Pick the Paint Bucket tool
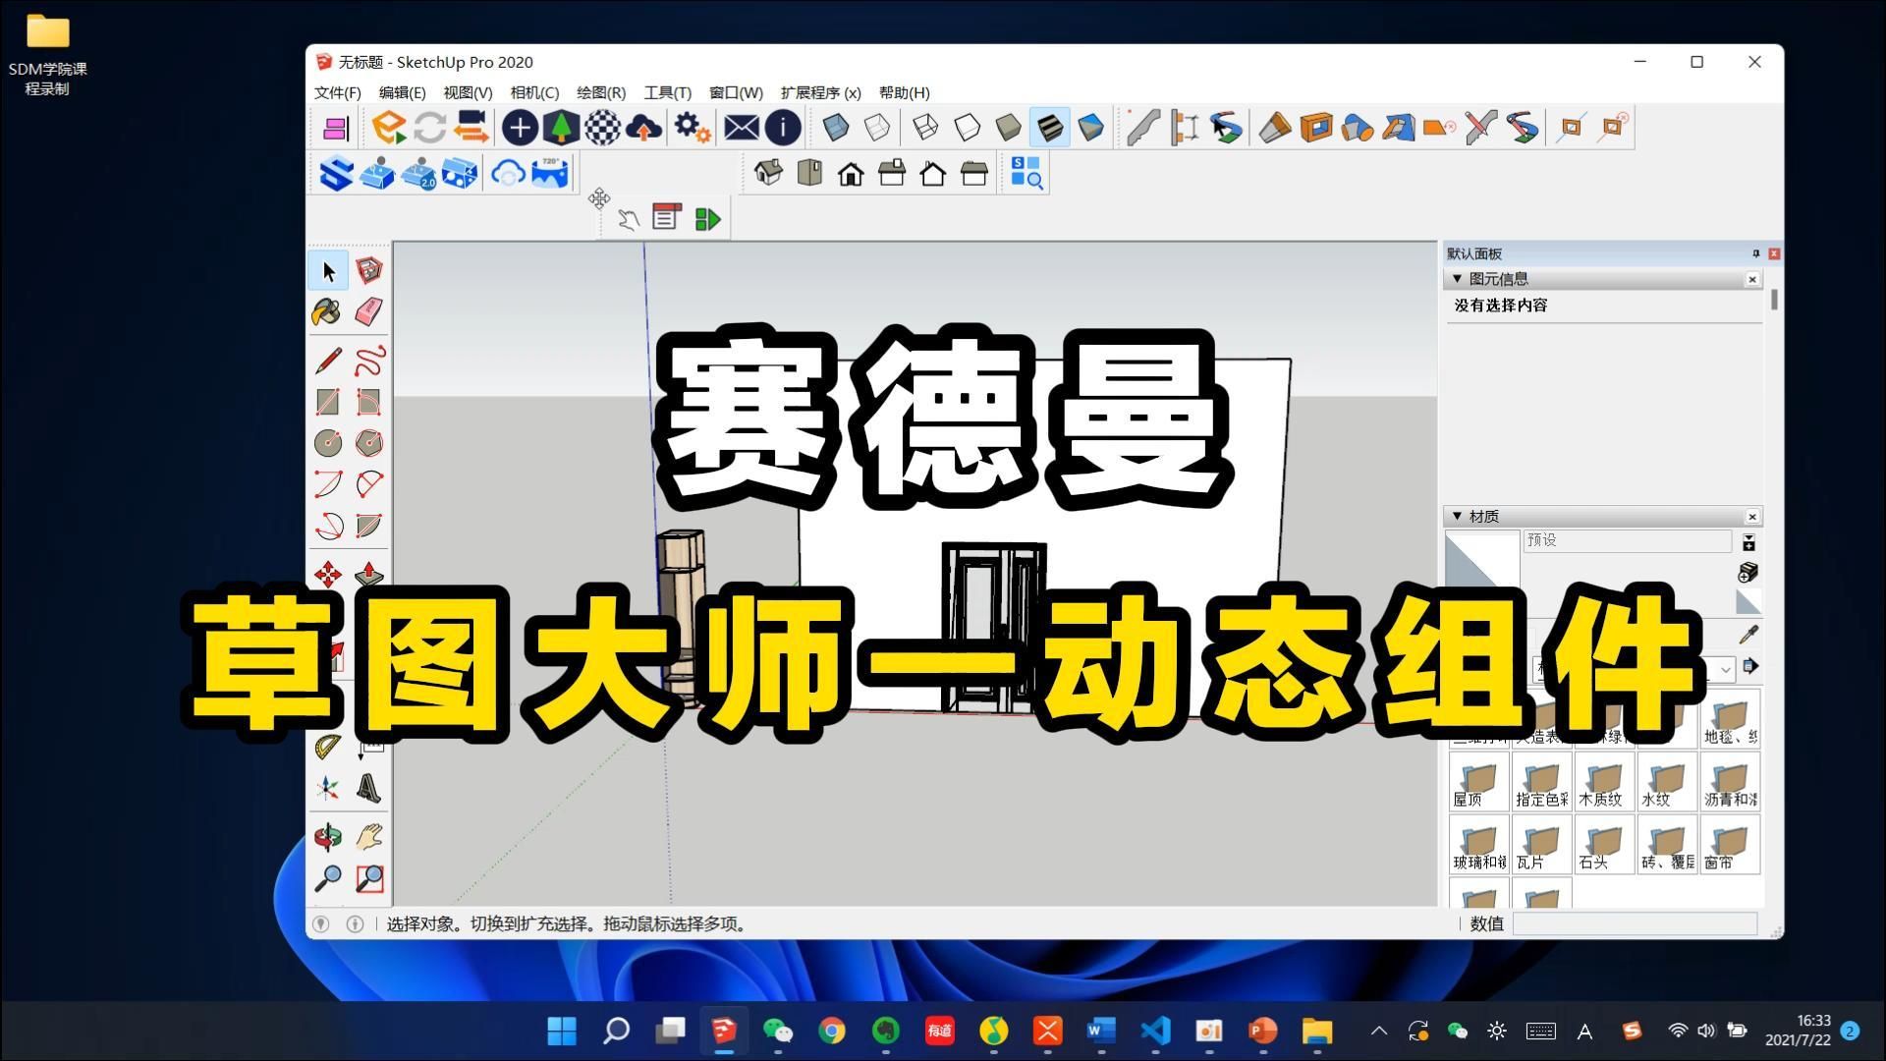 tap(327, 312)
